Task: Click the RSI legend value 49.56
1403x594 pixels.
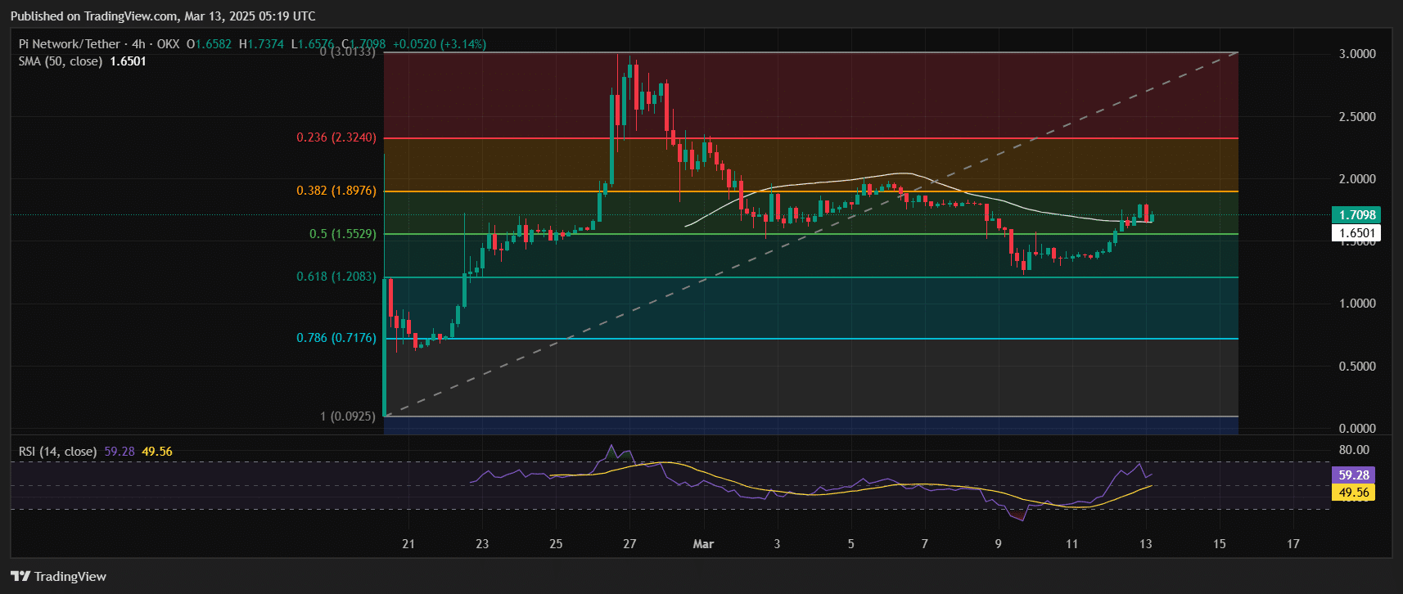Action: pos(157,452)
